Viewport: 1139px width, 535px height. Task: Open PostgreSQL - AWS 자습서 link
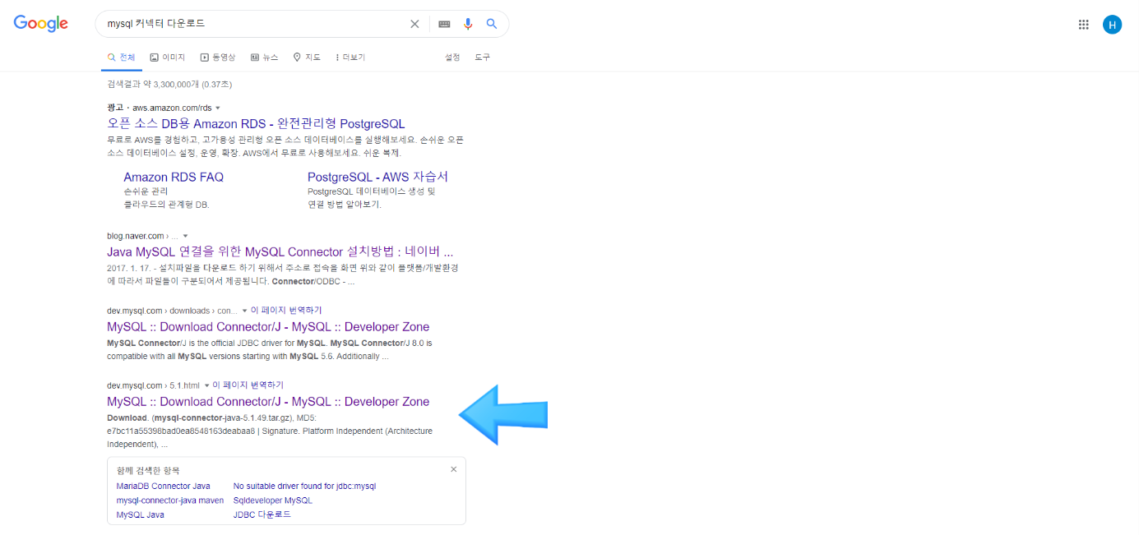[x=378, y=177]
